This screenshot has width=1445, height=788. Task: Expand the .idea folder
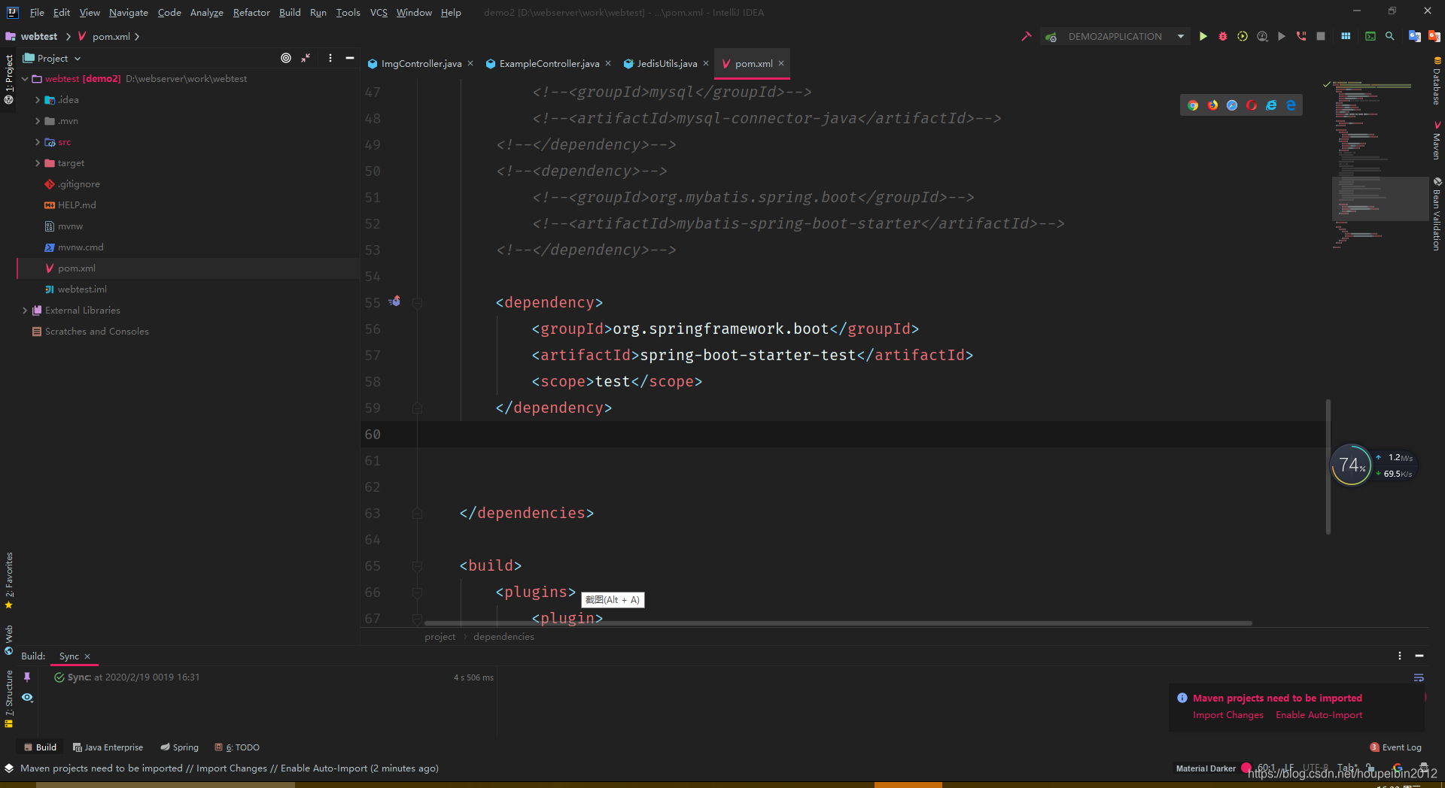point(38,99)
